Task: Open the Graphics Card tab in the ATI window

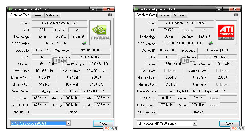Action: [x=146, y=15]
